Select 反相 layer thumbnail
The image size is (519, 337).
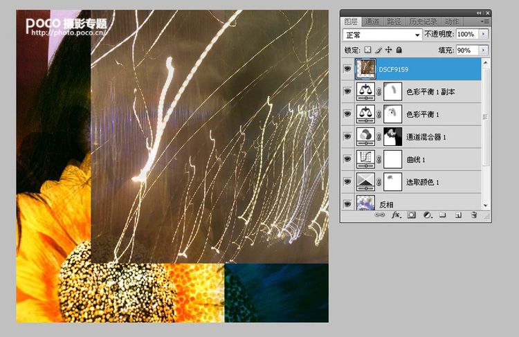click(366, 203)
